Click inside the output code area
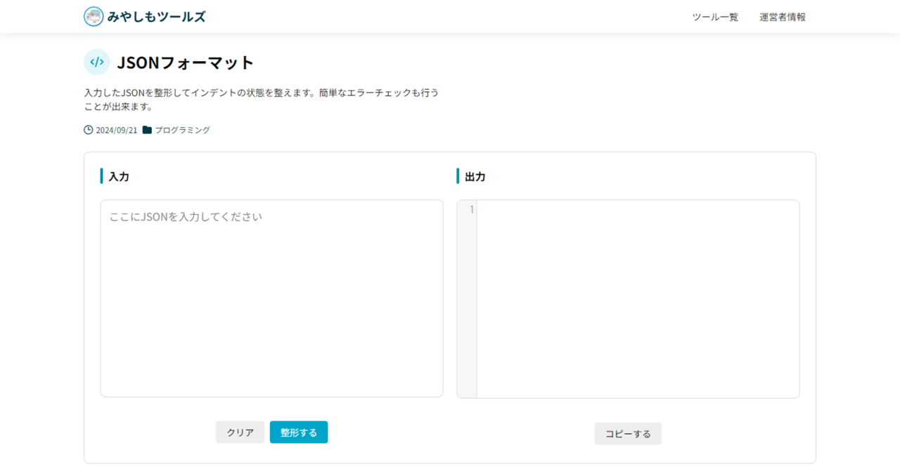 coord(638,299)
